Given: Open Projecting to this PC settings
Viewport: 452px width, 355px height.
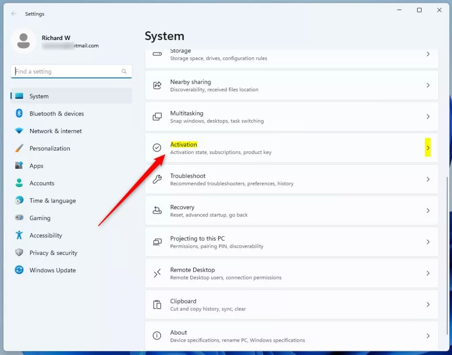Looking at the screenshot, I should [x=291, y=242].
